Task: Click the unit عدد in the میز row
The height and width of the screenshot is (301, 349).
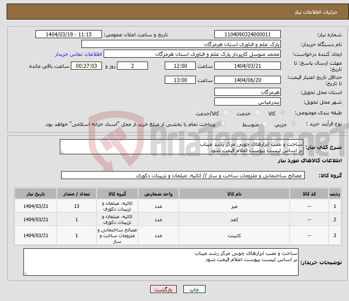Action: [x=158, y=206]
